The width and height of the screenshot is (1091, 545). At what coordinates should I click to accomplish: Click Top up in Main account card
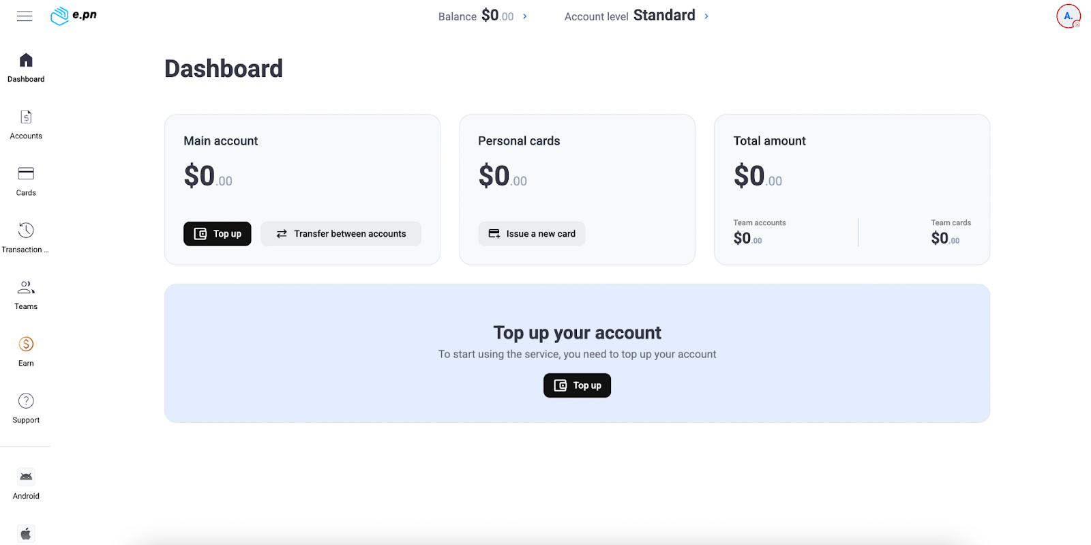pyautogui.click(x=218, y=234)
